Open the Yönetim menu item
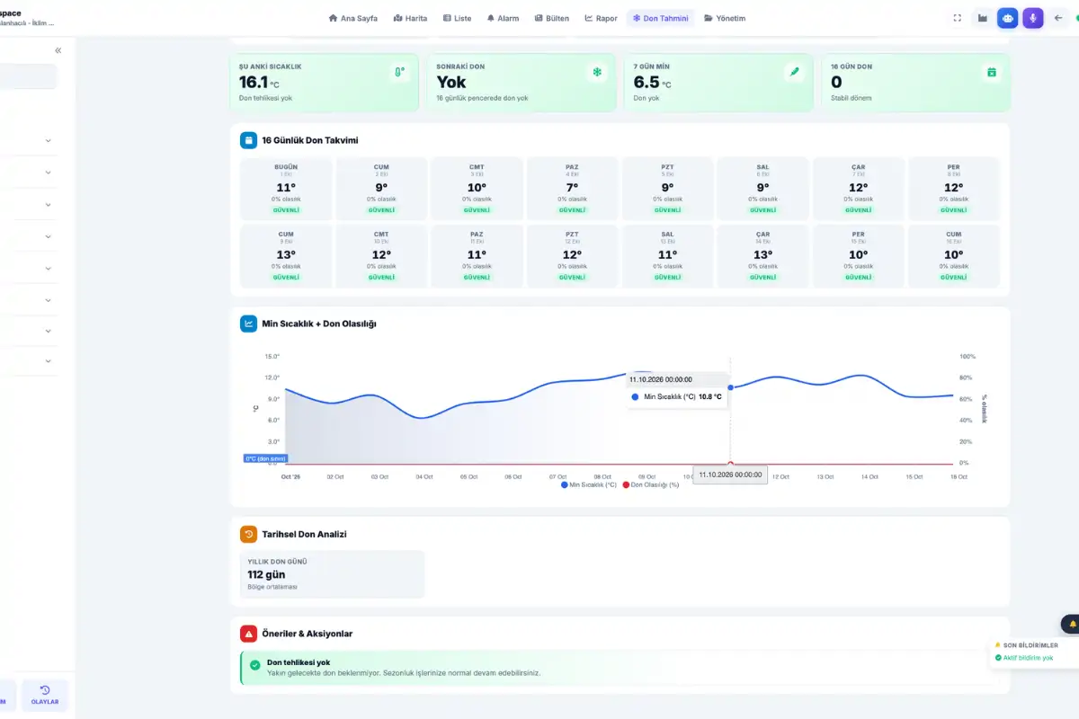Screen dimensions: 1079x719 (725, 18)
